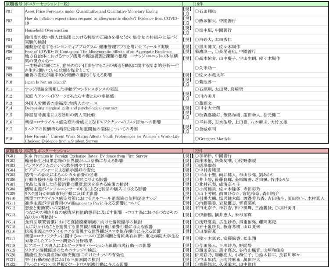Screen dimensions: 329x267
Task: Click the P18 number cell
Action: point(14,139)
